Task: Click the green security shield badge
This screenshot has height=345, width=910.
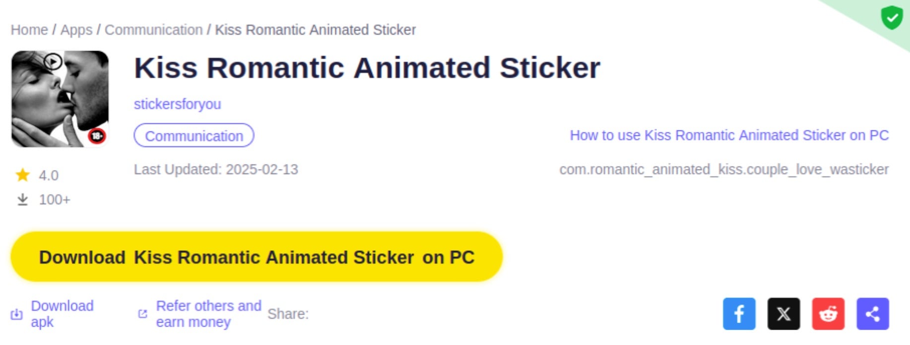Action: point(891,18)
